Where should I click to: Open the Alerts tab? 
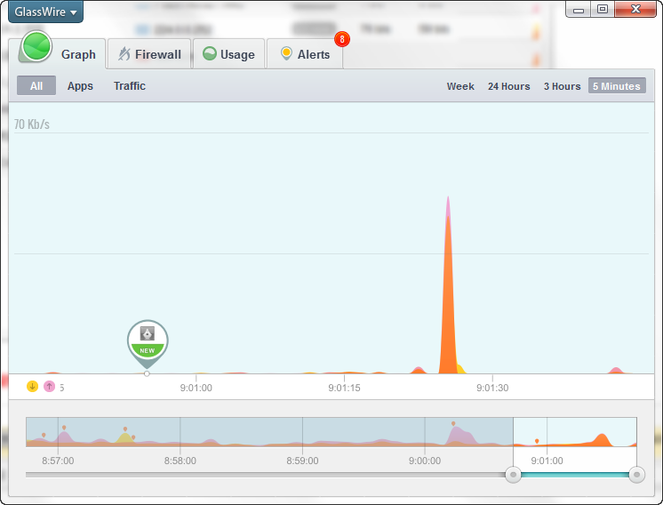point(305,54)
